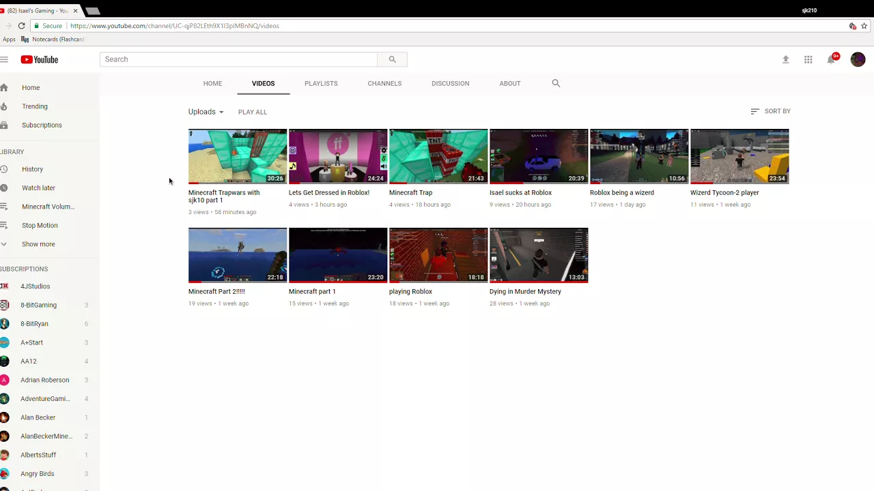
Task: Reload the page in browser
Action: [22, 26]
